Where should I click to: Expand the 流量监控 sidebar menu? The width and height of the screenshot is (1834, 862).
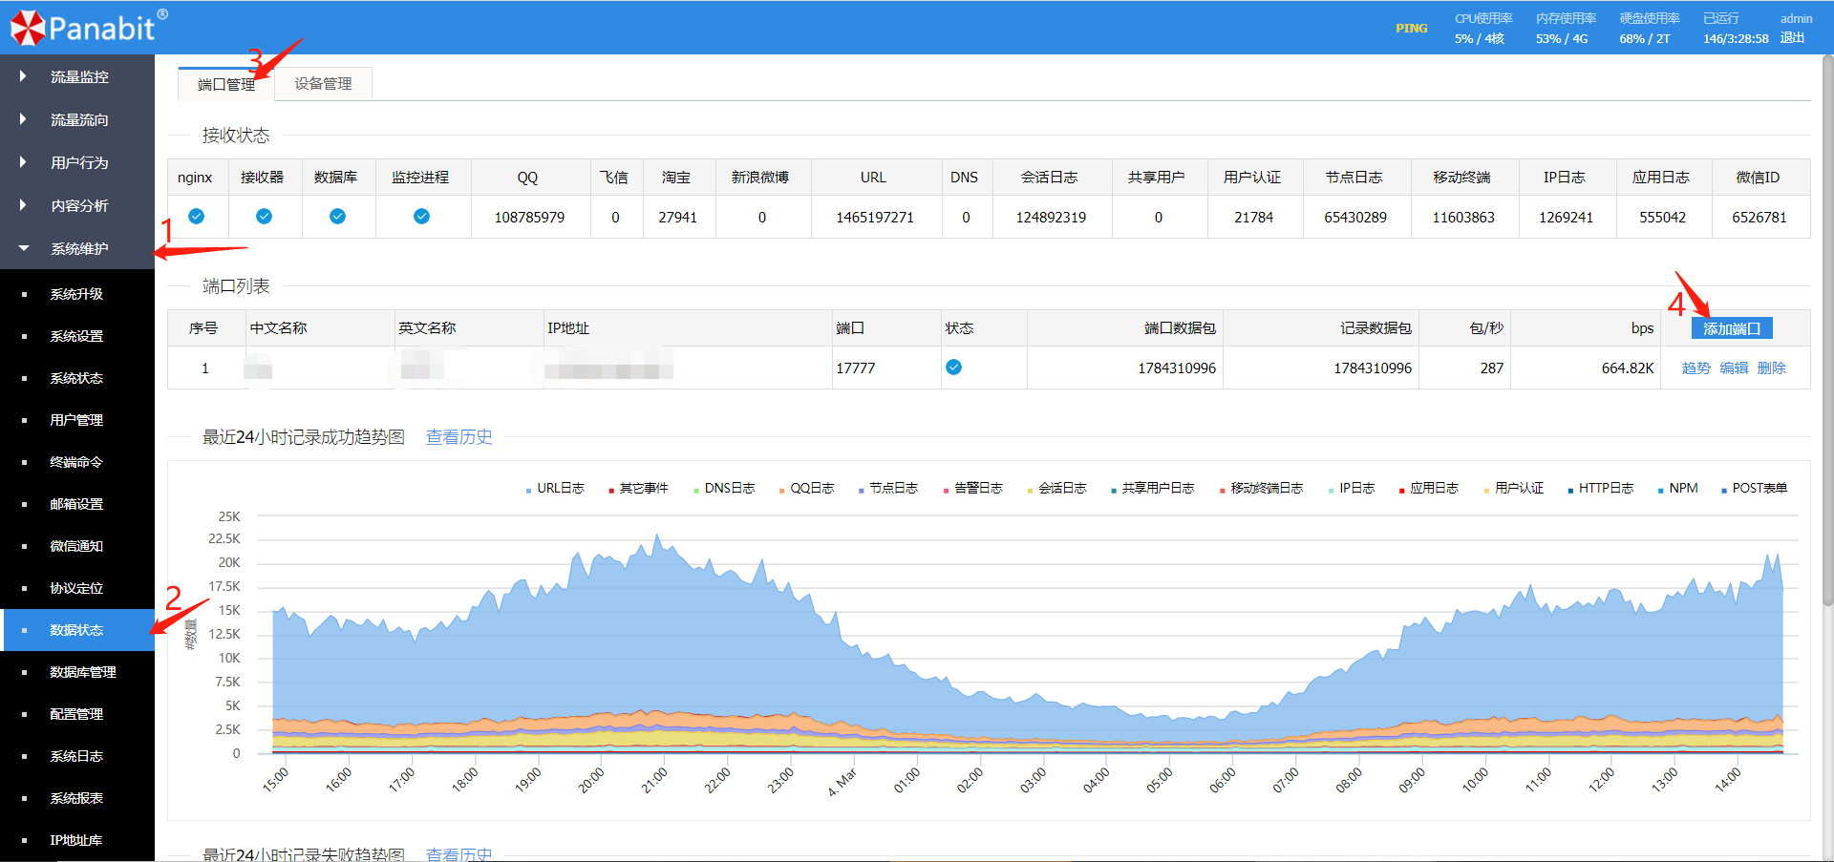pos(78,76)
